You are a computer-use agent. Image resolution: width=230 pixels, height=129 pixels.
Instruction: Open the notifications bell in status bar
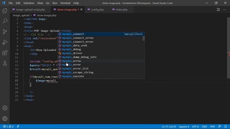click(225, 126)
